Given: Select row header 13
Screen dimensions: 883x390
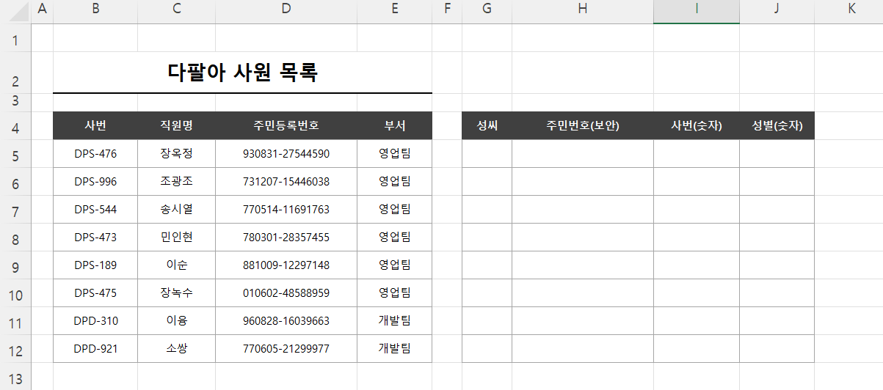Looking at the screenshot, I should pyautogui.click(x=15, y=377).
